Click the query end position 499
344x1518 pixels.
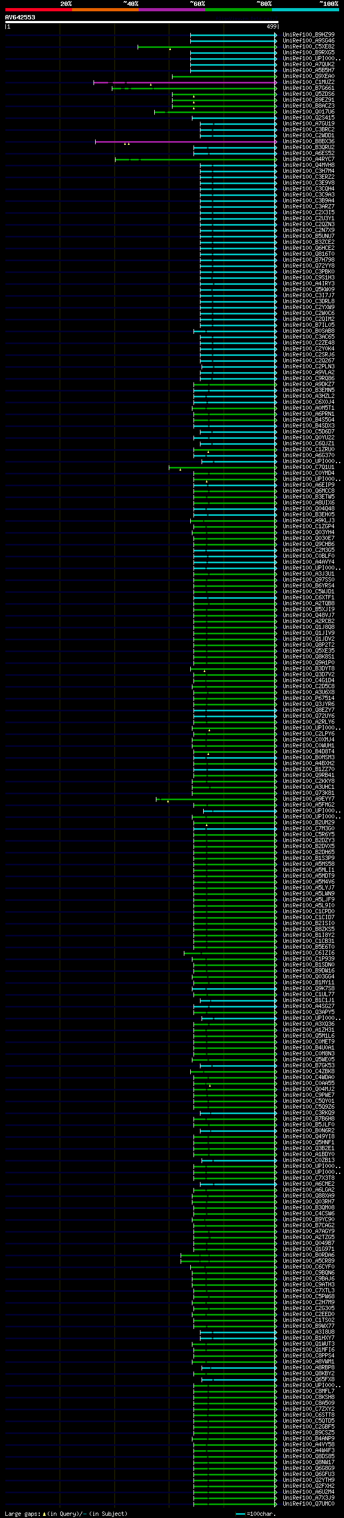click(x=271, y=26)
